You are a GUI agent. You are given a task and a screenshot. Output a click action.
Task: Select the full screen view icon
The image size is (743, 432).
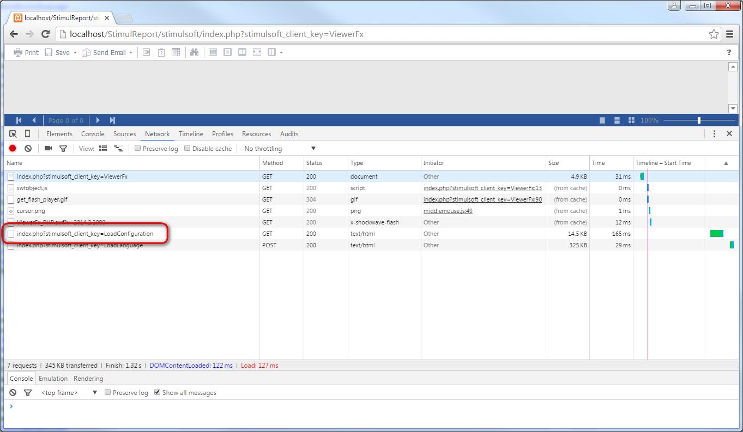(213, 52)
